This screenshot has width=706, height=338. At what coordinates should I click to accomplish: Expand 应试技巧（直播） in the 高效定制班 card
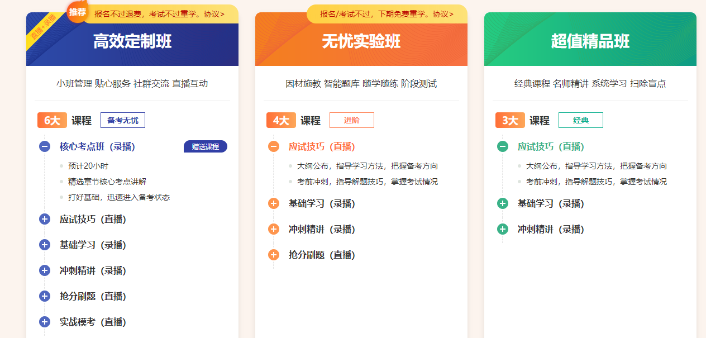point(93,219)
